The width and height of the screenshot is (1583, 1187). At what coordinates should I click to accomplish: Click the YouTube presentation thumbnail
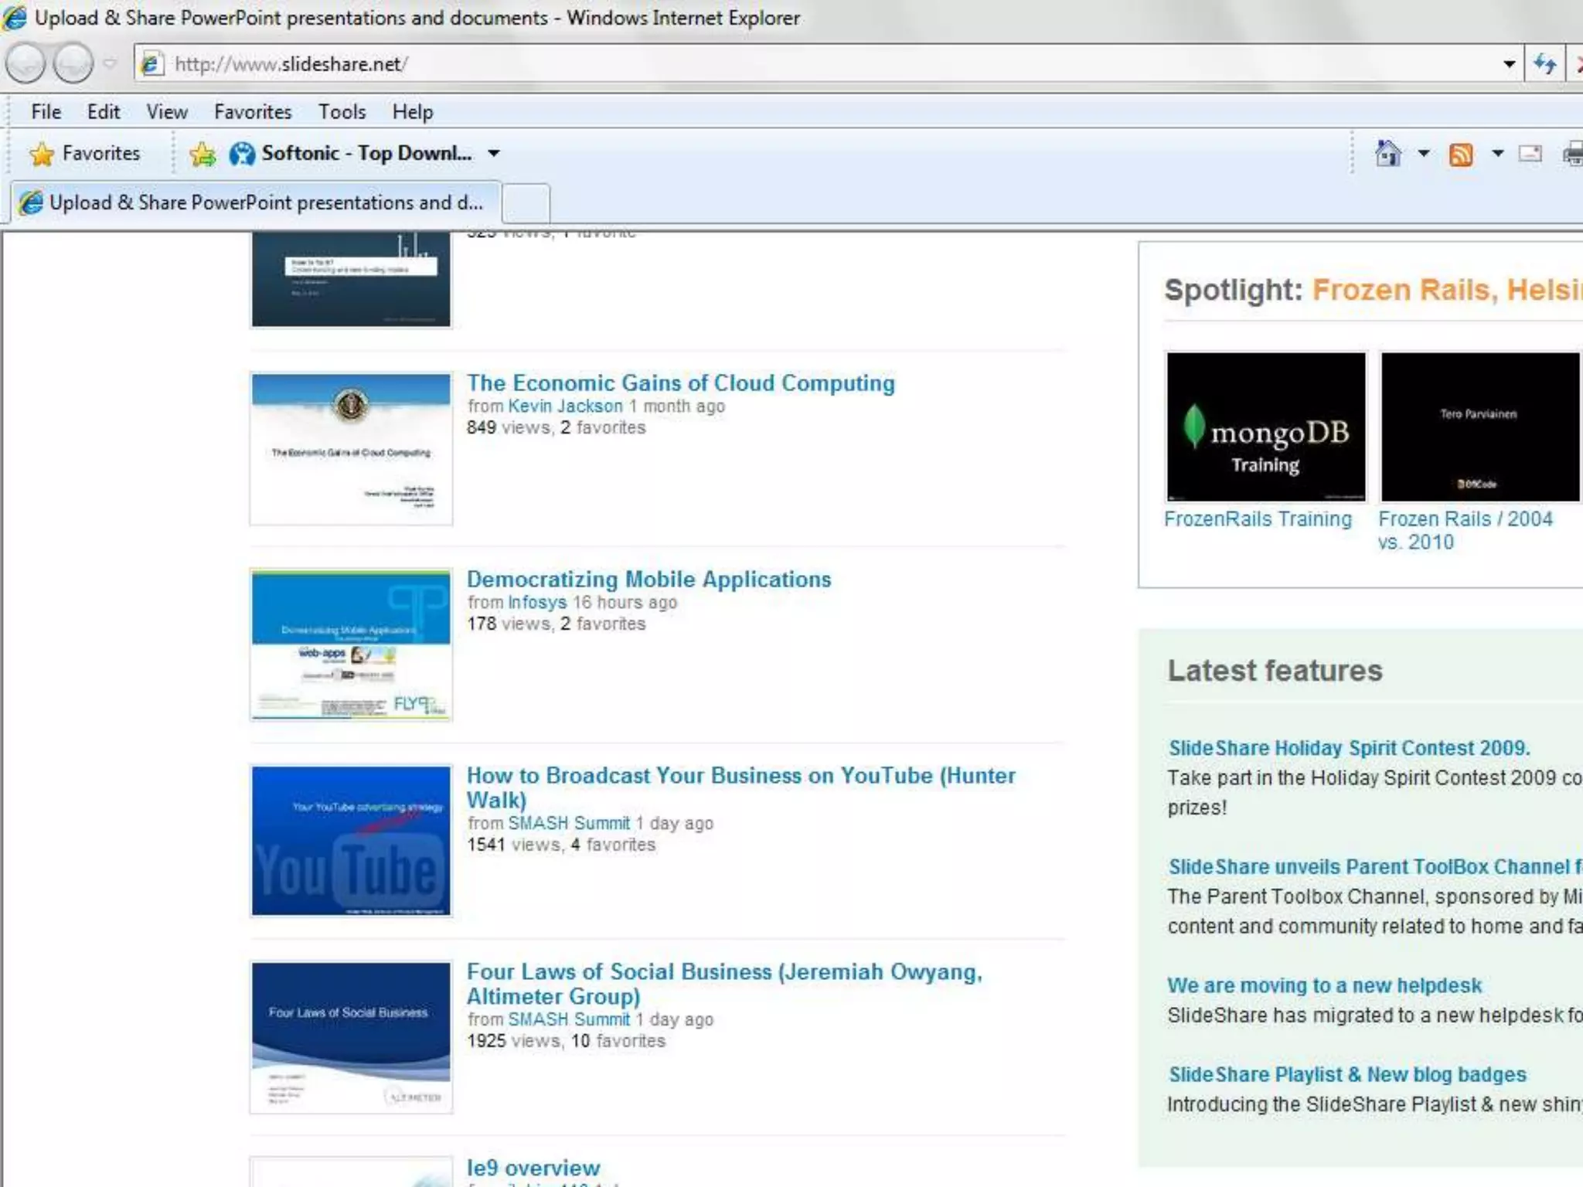[351, 841]
